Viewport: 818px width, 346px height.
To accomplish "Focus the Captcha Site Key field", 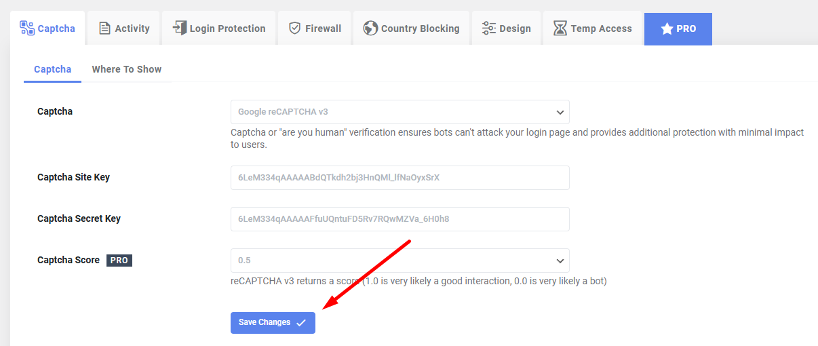I will point(399,178).
